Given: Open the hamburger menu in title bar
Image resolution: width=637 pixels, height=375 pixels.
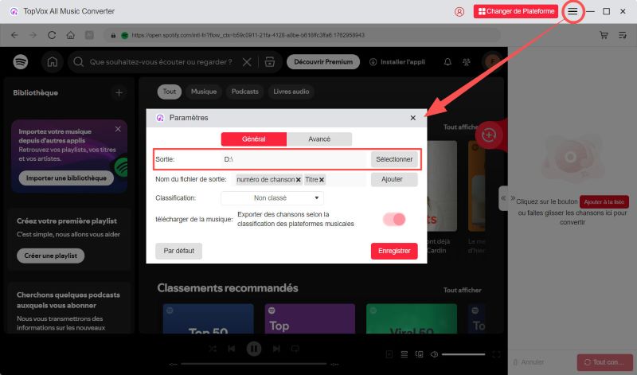Looking at the screenshot, I should (573, 12).
